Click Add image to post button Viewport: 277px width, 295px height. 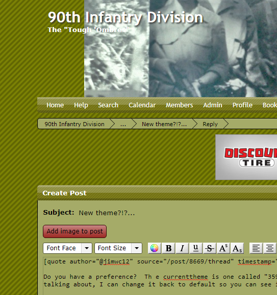tap(74, 231)
